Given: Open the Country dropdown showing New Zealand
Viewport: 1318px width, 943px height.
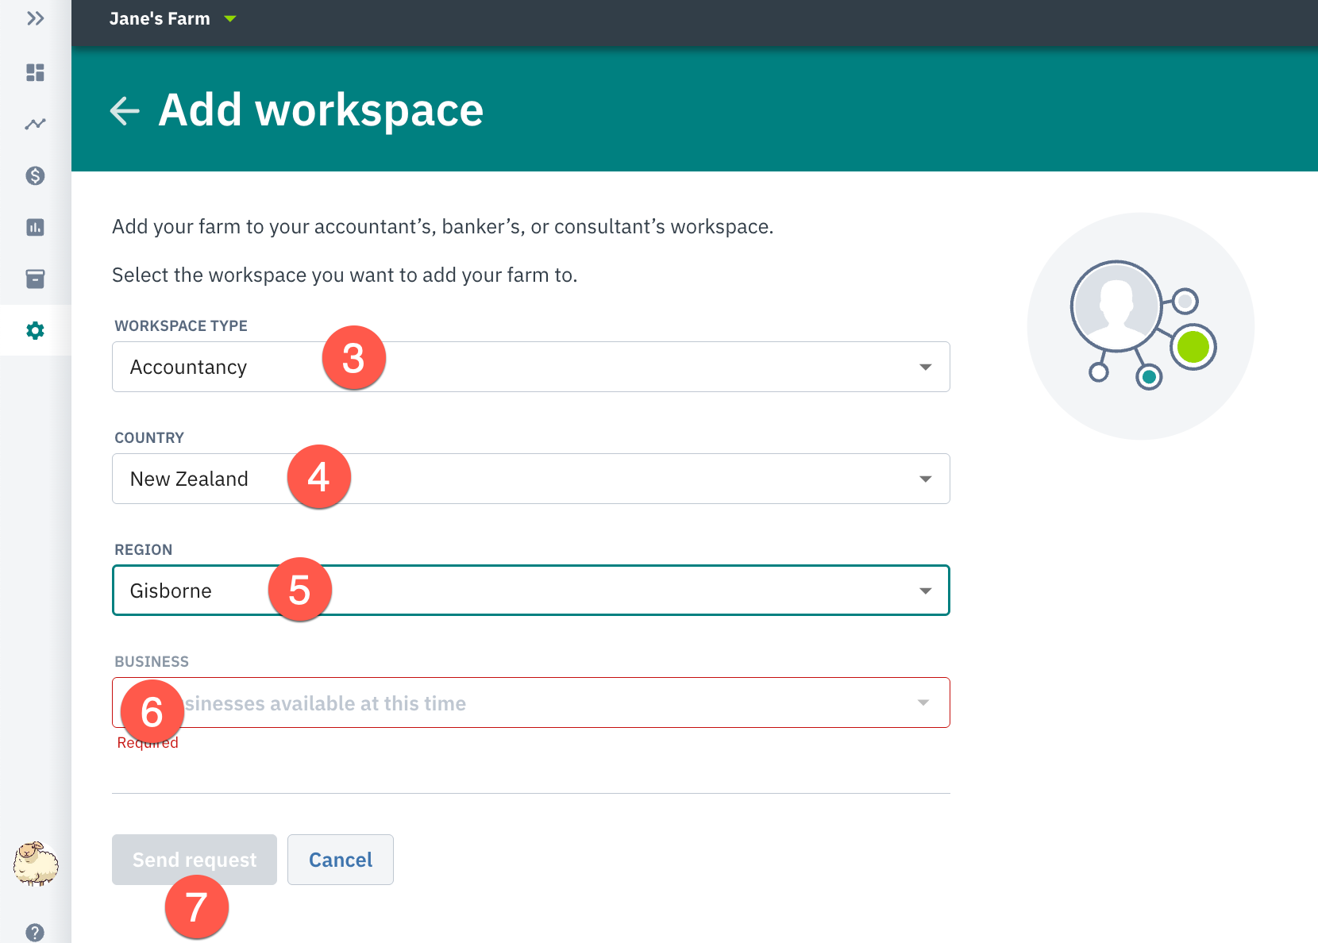Looking at the screenshot, I should 531,479.
